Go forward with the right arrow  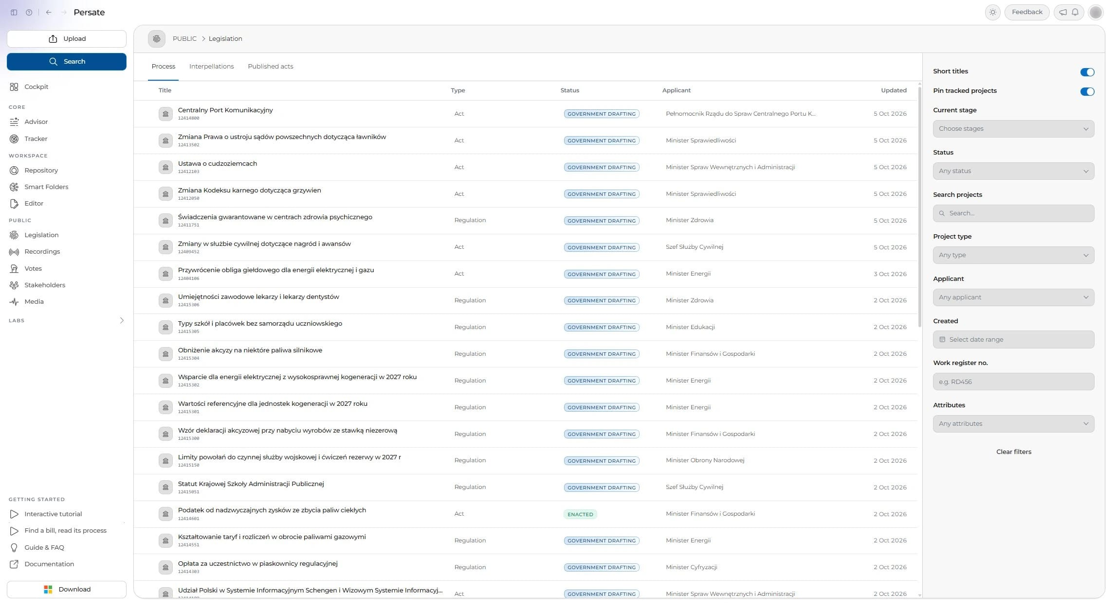64,13
